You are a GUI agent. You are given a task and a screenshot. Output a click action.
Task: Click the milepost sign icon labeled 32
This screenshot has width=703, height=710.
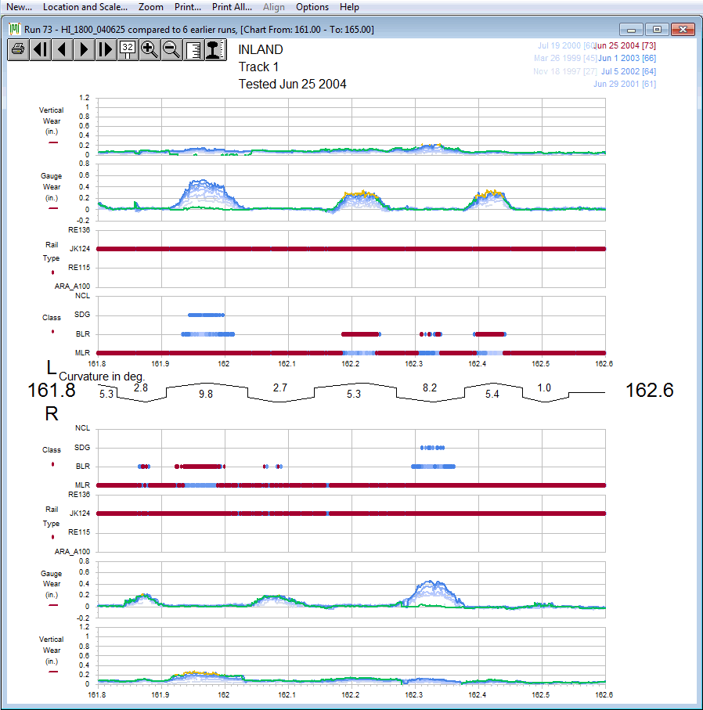(x=128, y=49)
